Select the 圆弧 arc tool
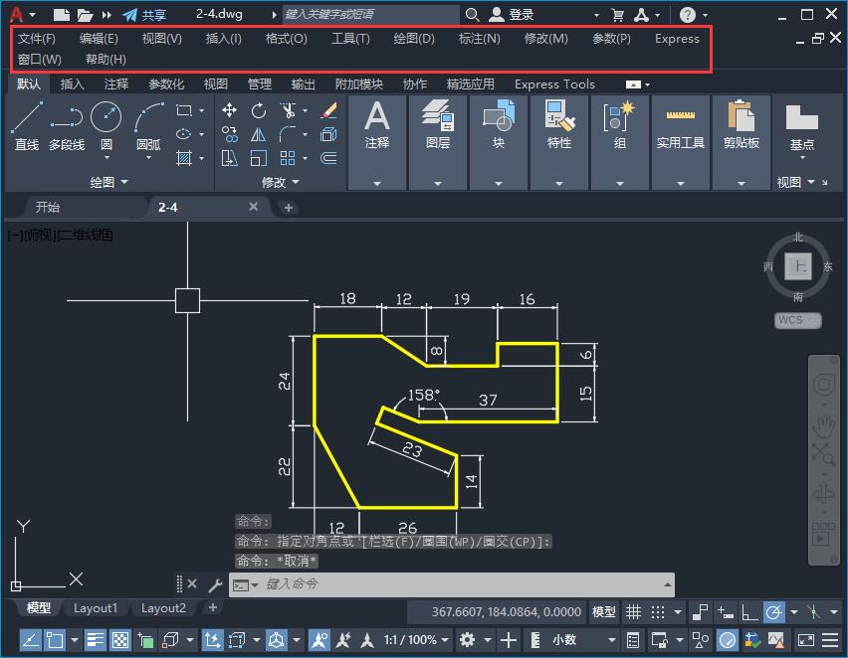Screen dimensions: 848x658 (x=147, y=117)
